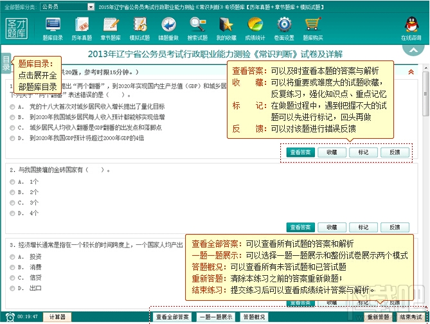Click 标记 for question 1
The height and width of the screenshot is (324, 430).
(x=363, y=152)
